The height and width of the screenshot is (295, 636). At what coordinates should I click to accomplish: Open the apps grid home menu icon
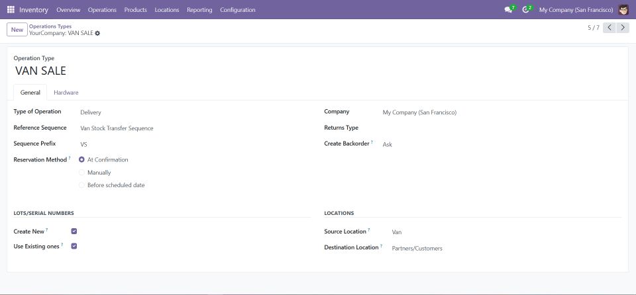[11, 10]
